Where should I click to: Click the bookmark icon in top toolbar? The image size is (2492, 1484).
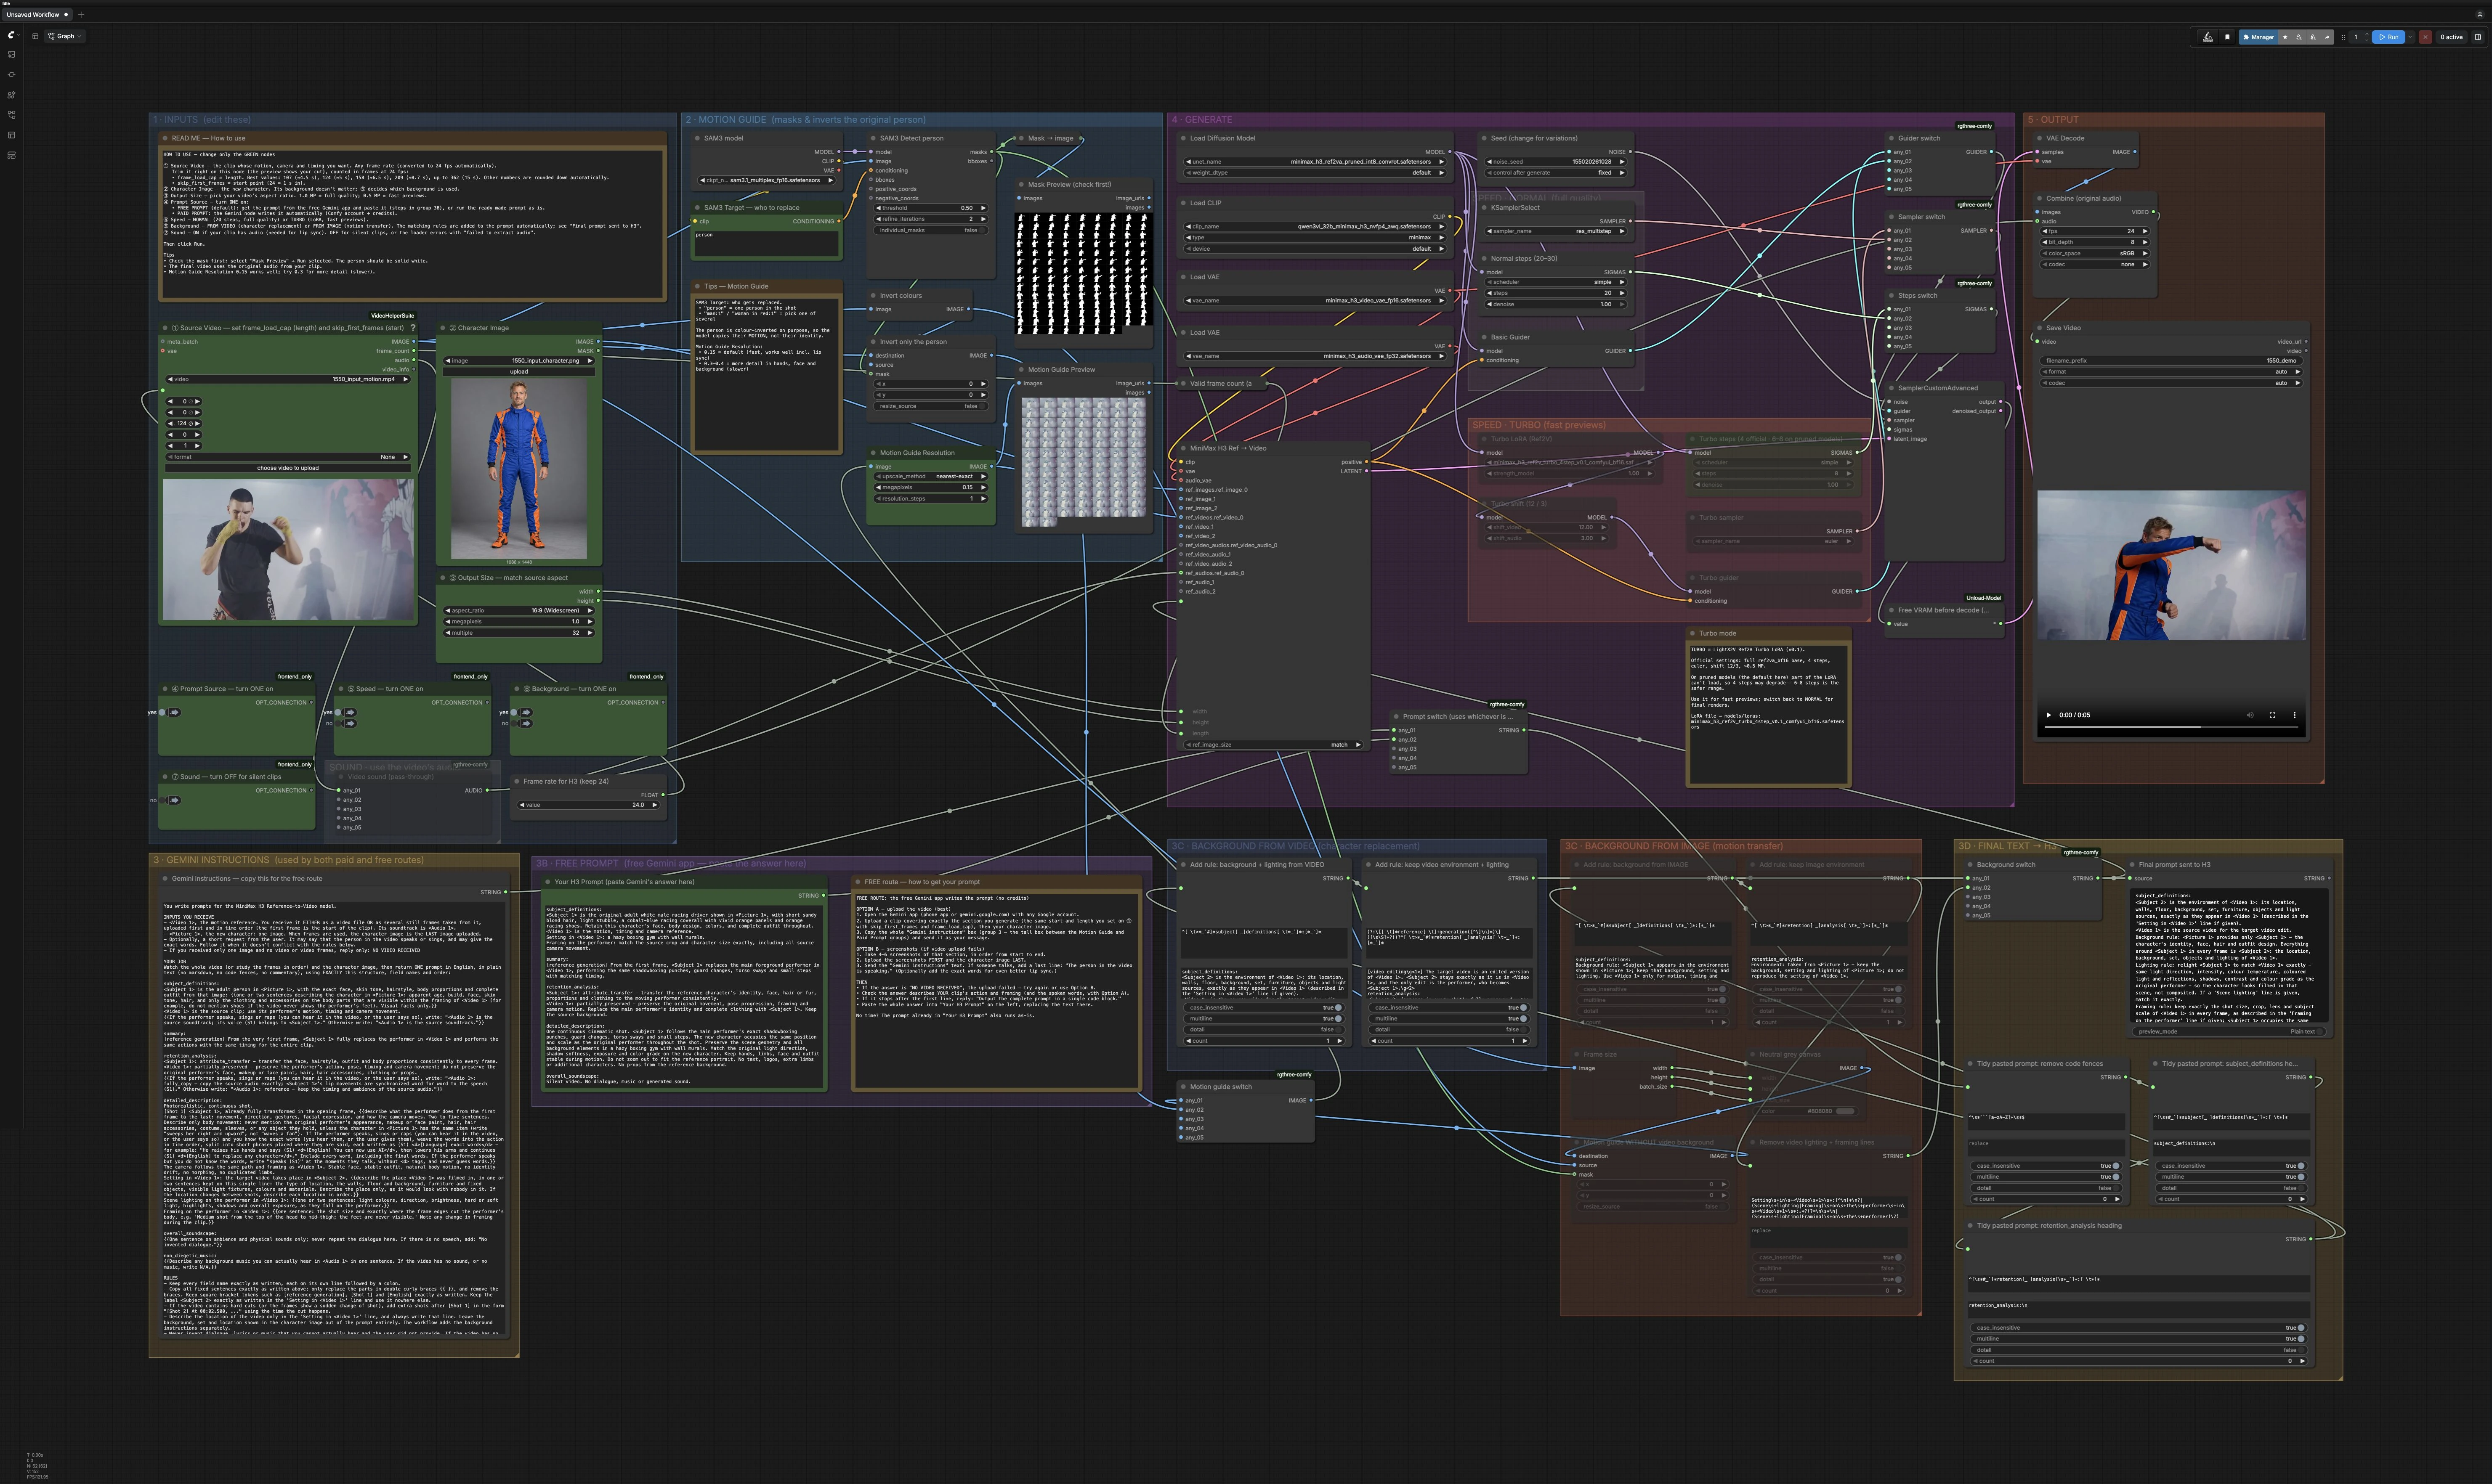(2228, 37)
